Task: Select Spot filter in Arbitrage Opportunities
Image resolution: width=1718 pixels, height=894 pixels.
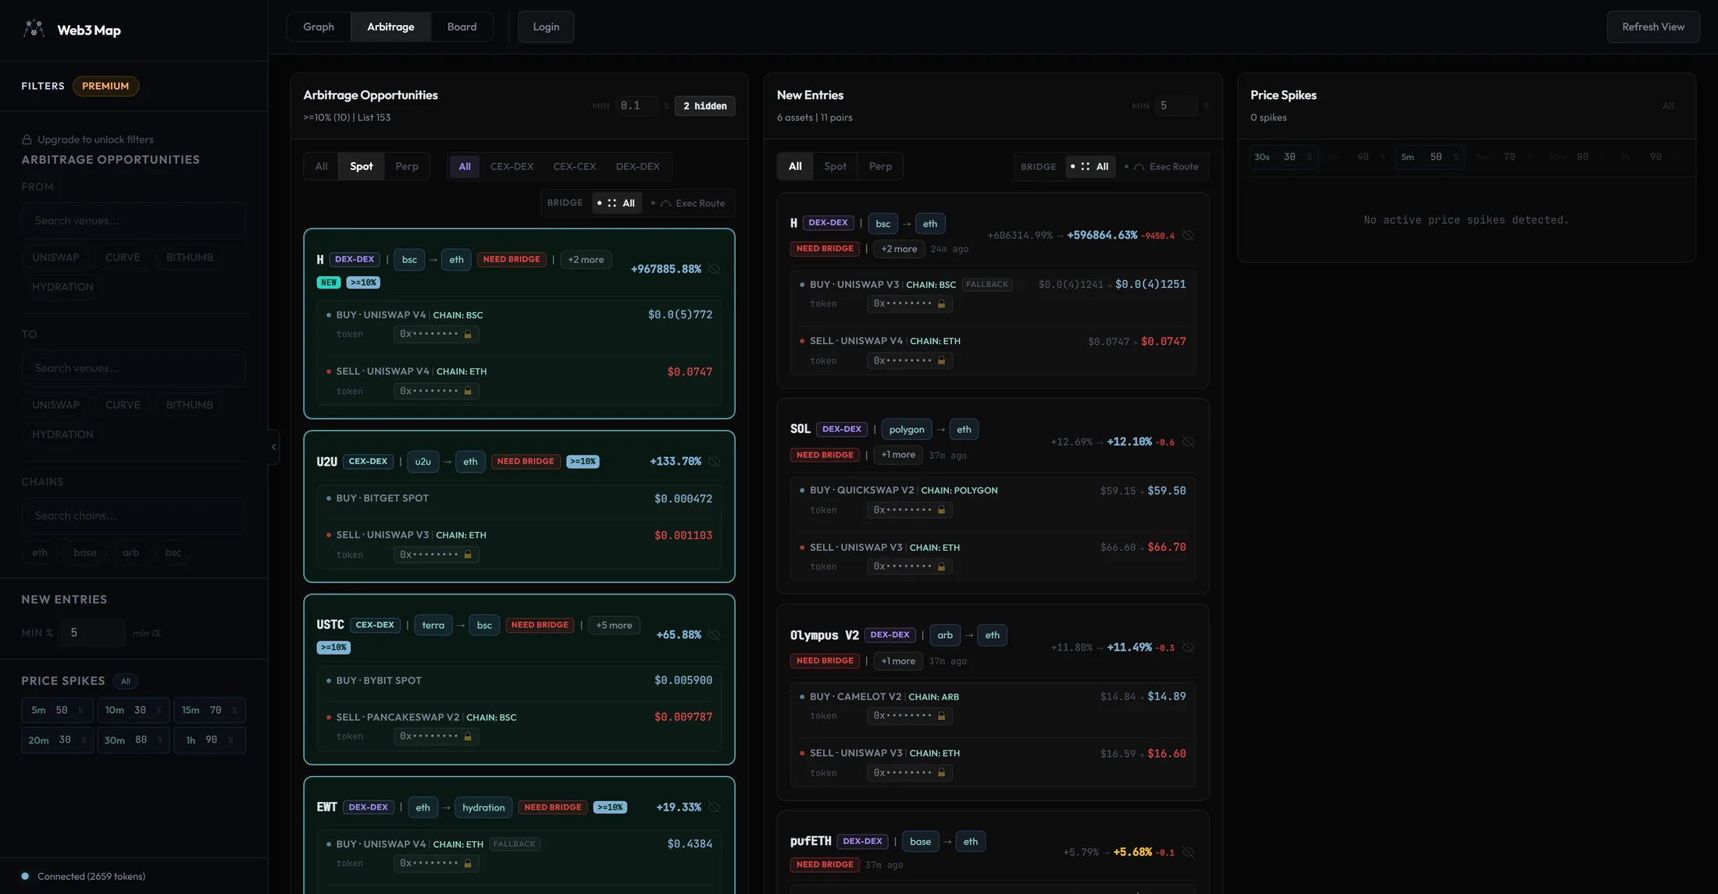Action: pyautogui.click(x=361, y=166)
